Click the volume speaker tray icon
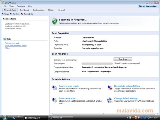160x120 pixels. pyautogui.click(x=152, y=118)
